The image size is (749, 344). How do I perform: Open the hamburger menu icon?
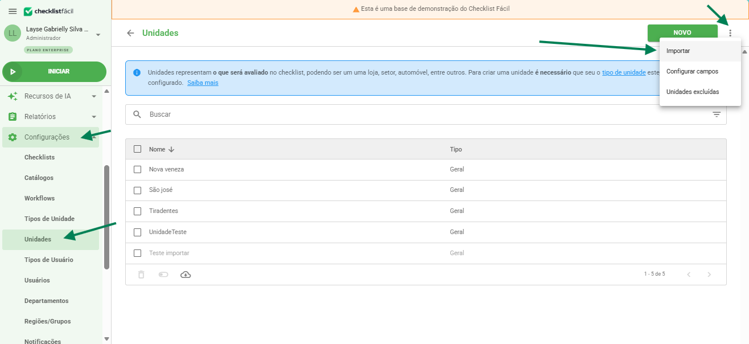coord(13,11)
